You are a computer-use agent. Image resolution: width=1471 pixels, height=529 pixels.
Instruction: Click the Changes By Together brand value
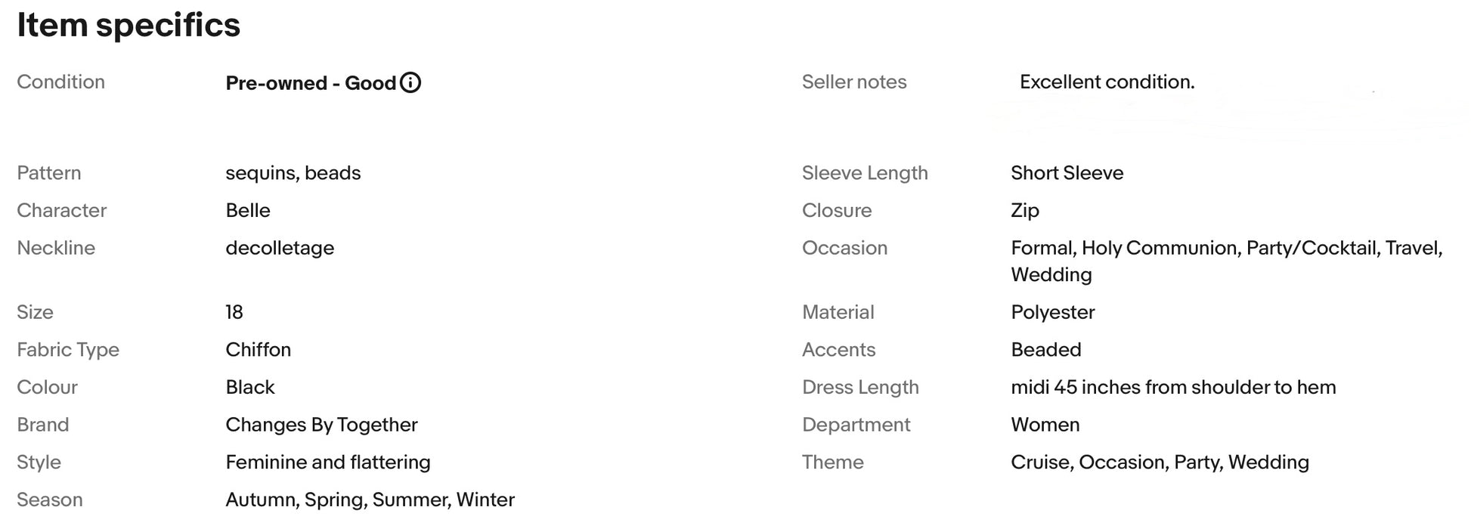[321, 425]
